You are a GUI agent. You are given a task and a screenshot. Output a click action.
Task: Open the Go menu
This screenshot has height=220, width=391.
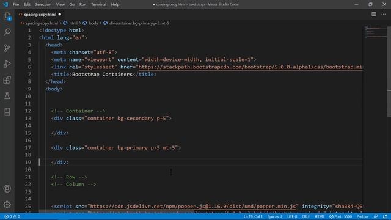pyautogui.click(x=72, y=4)
